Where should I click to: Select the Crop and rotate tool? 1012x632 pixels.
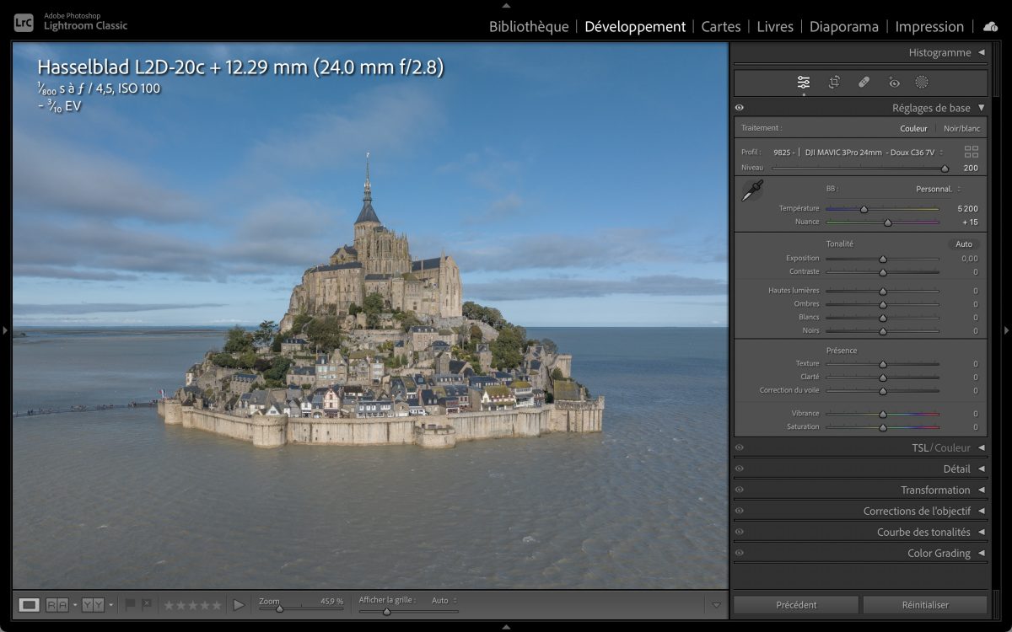(x=834, y=82)
